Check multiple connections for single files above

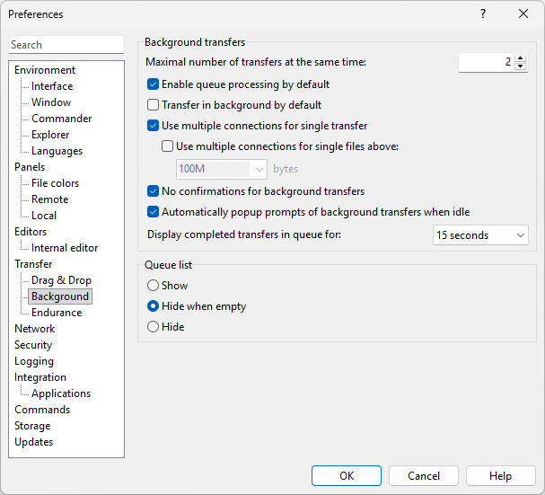point(167,146)
